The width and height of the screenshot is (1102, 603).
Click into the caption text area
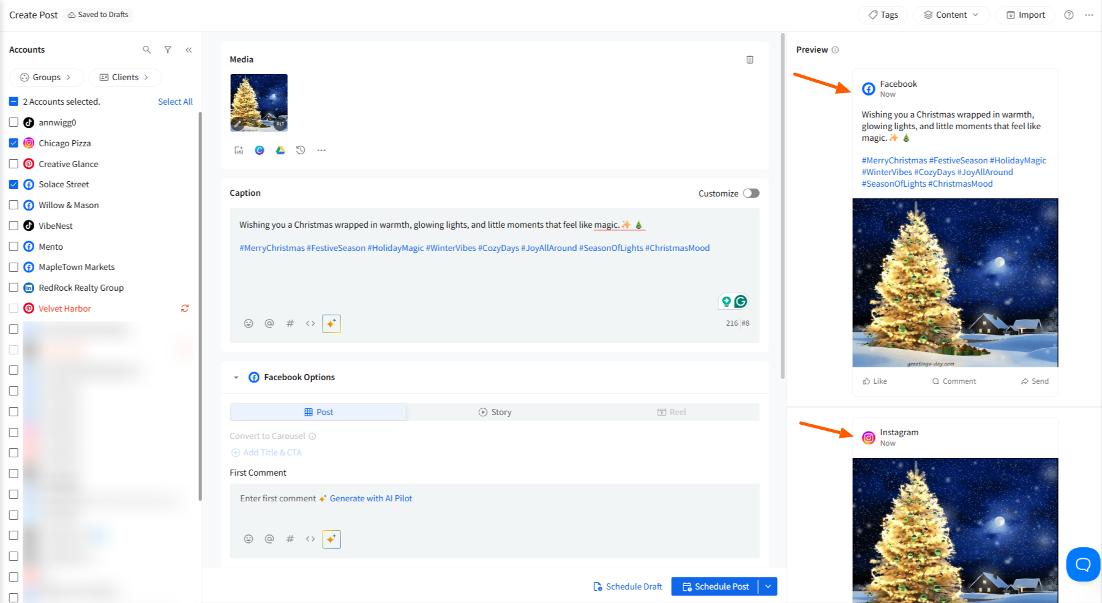[x=495, y=275]
